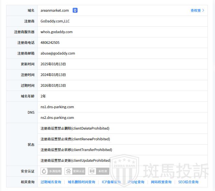Open 过期域名查询 related query
The width and height of the screenshot is (215, 191).
[51, 182]
